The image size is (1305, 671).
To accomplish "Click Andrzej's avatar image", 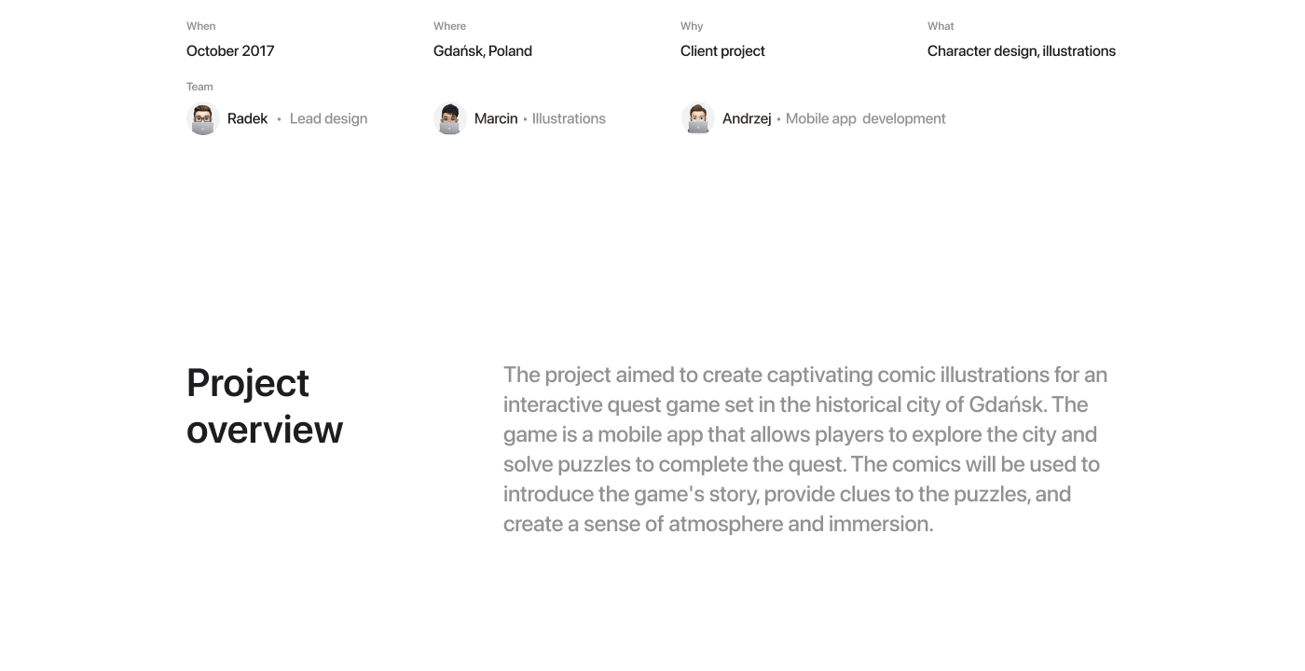I will [x=697, y=118].
